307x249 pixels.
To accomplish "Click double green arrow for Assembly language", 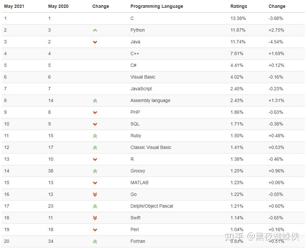I will click(95, 101).
